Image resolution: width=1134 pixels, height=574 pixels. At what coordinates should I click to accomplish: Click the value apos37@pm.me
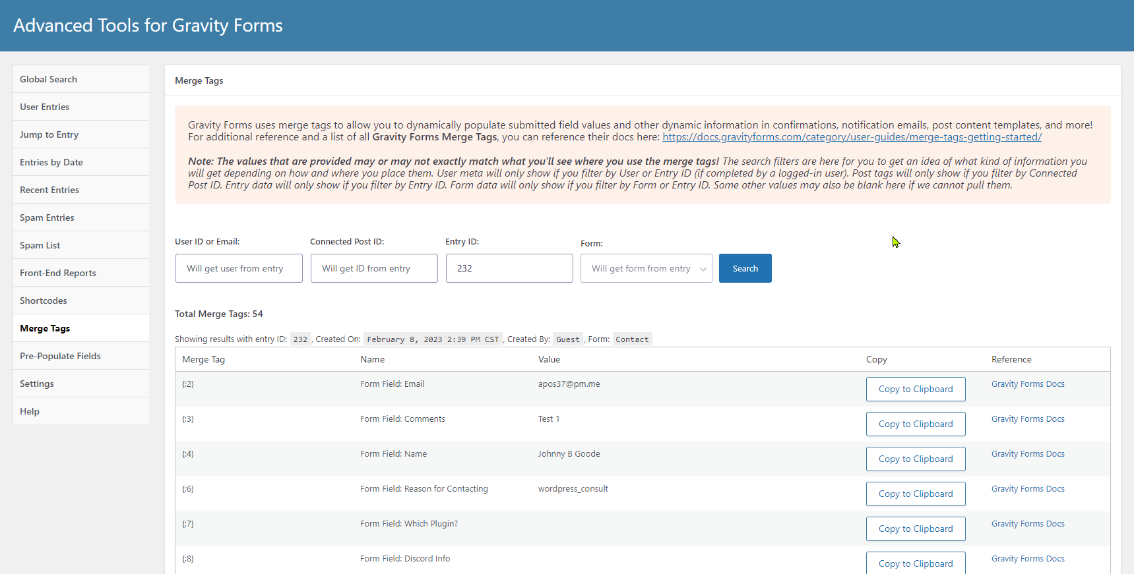[569, 384]
